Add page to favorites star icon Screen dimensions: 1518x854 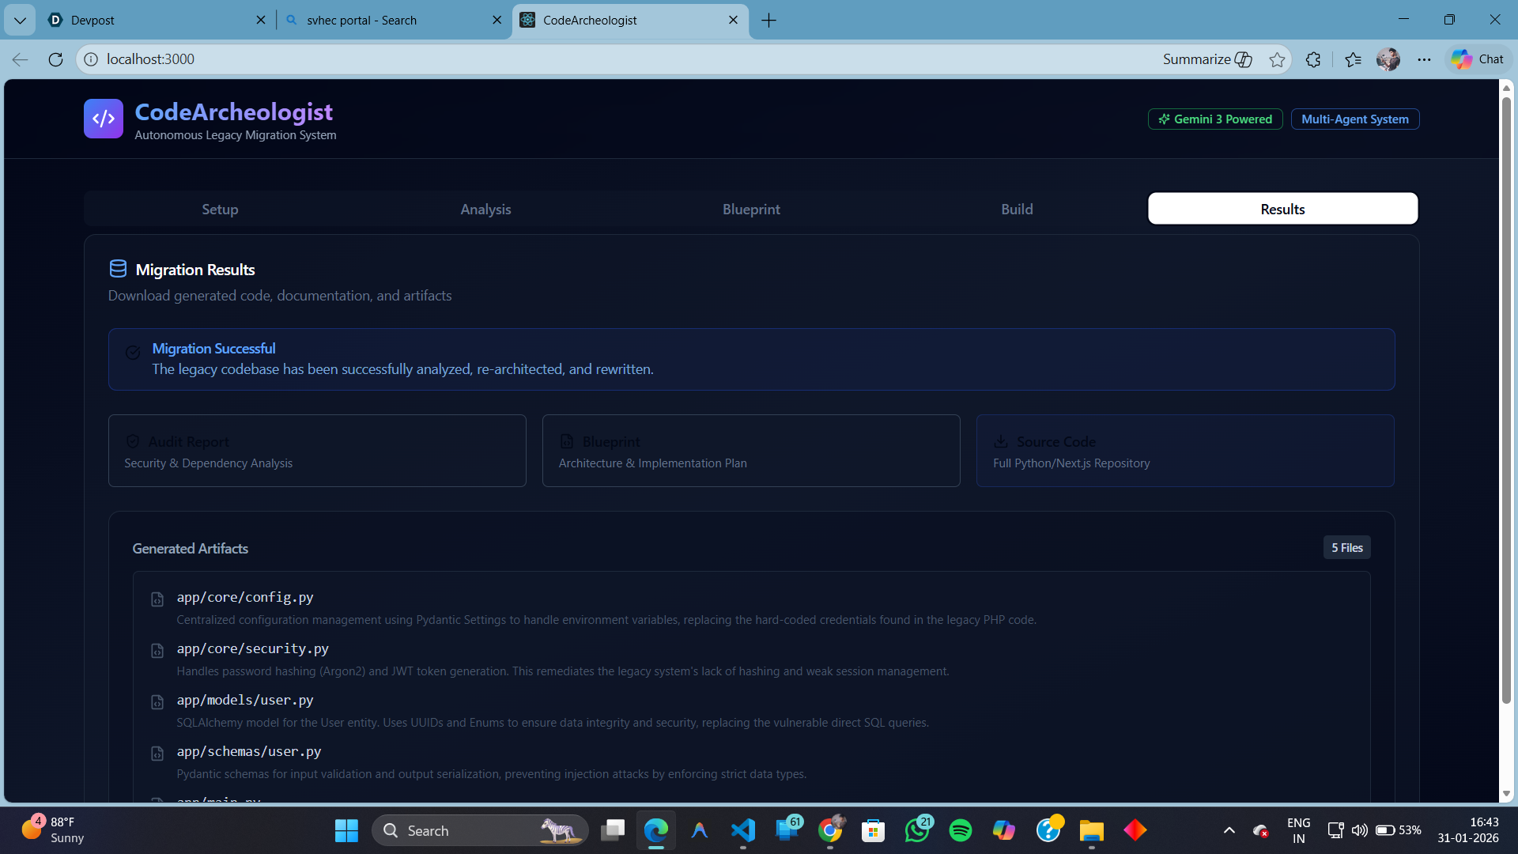1277,59
